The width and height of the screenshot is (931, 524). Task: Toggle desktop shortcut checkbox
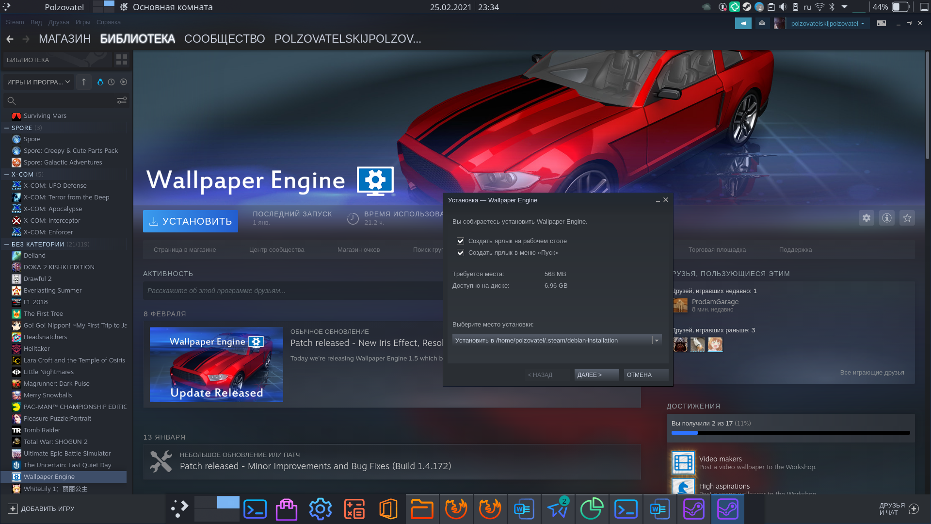tap(460, 241)
